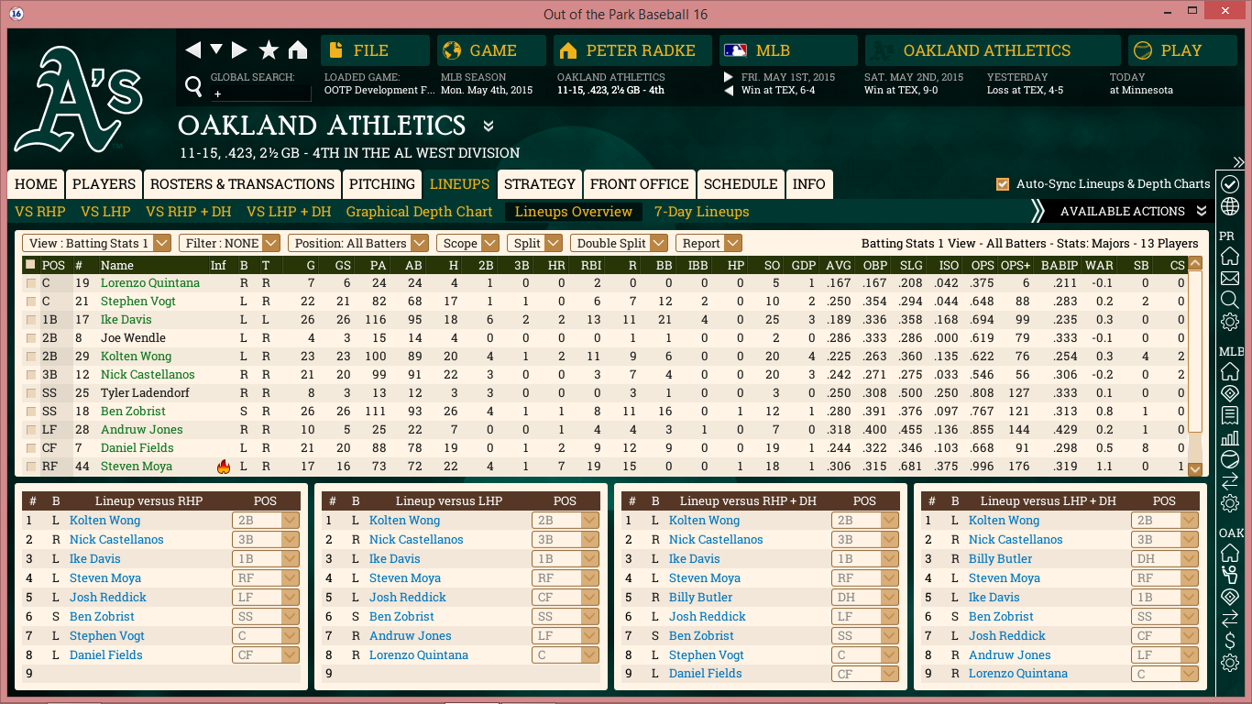Click the baseball icon in the MLB sidebar section
This screenshot has height=704, width=1252.
[x=1230, y=459]
